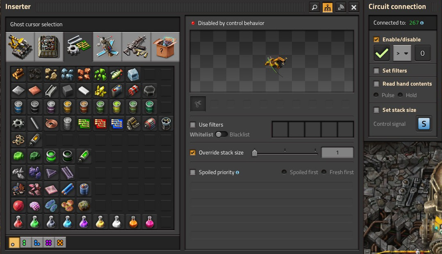
Task: Select the orange legendary quality button
Action: click(60, 243)
